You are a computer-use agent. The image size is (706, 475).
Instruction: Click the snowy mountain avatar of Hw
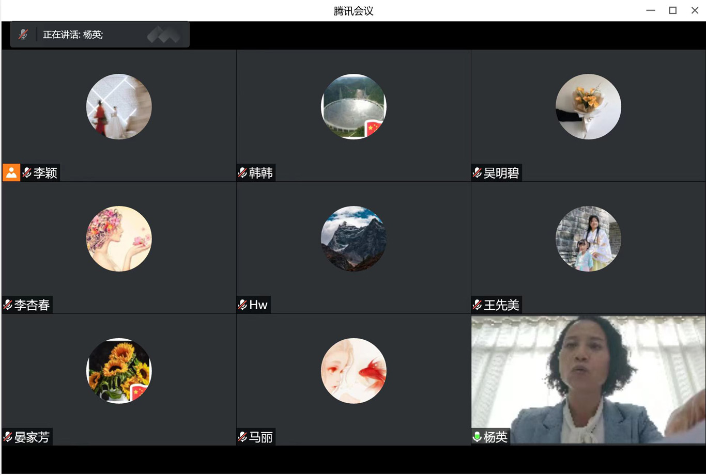click(x=354, y=239)
